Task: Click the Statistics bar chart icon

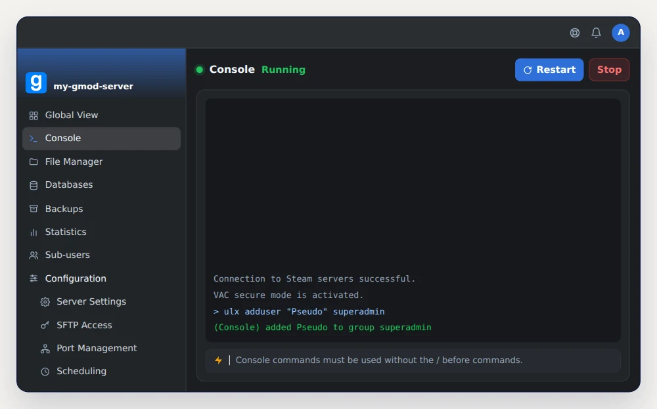Action: [x=34, y=232]
